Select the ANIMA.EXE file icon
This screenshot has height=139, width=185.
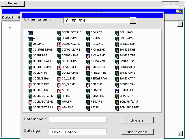(x=88, y=55)
